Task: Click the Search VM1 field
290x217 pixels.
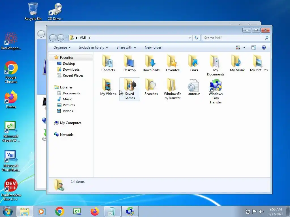Action: [236, 38]
